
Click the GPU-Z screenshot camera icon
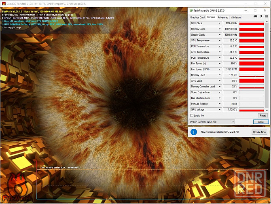(x=255, y=16)
